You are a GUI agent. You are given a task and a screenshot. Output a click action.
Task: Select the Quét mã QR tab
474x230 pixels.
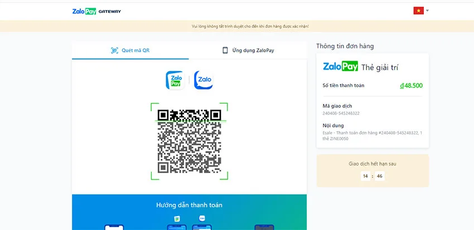(130, 51)
